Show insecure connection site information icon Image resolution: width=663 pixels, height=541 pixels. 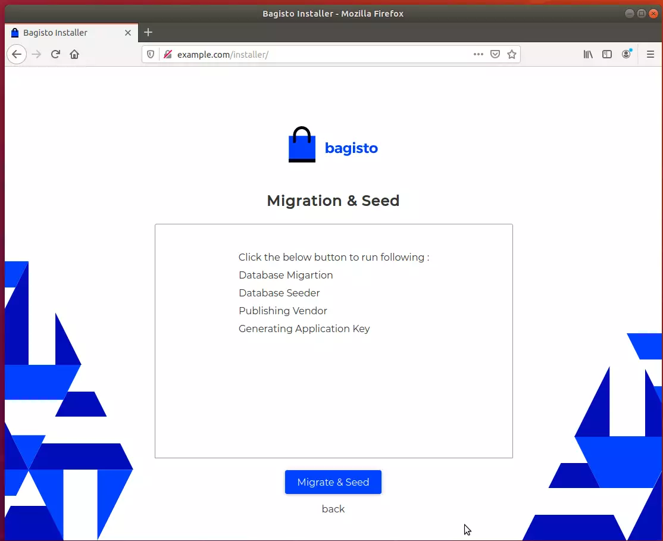point(168,54)
